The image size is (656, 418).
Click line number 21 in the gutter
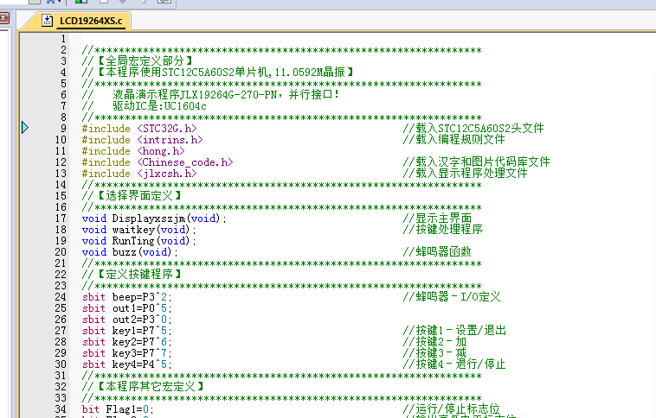[x=61, y=263]
